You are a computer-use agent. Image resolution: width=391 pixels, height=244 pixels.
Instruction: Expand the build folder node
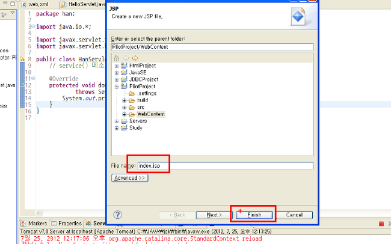[124, 101]
